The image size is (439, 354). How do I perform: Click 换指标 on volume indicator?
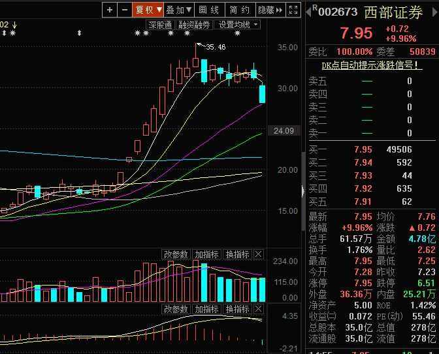(237, 254)
